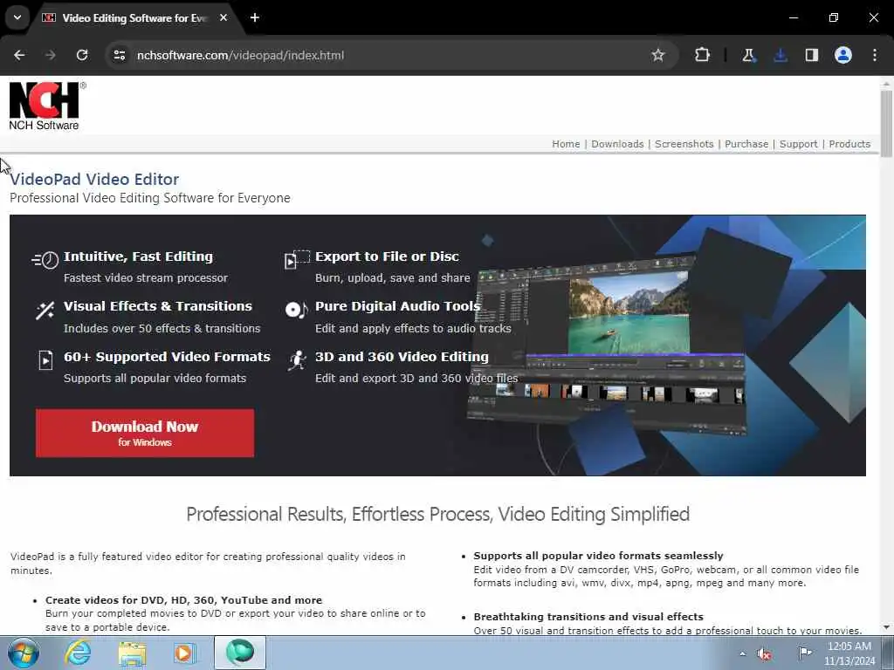Viewport: 894px width, 670px height.
Task: Click the 3D and 360 Video Editing icon
Action: point(297,360)
